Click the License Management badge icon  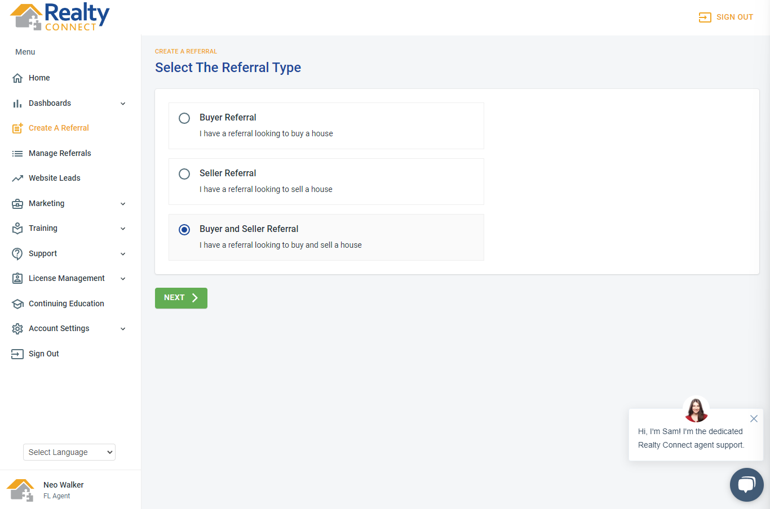[17, 278]
